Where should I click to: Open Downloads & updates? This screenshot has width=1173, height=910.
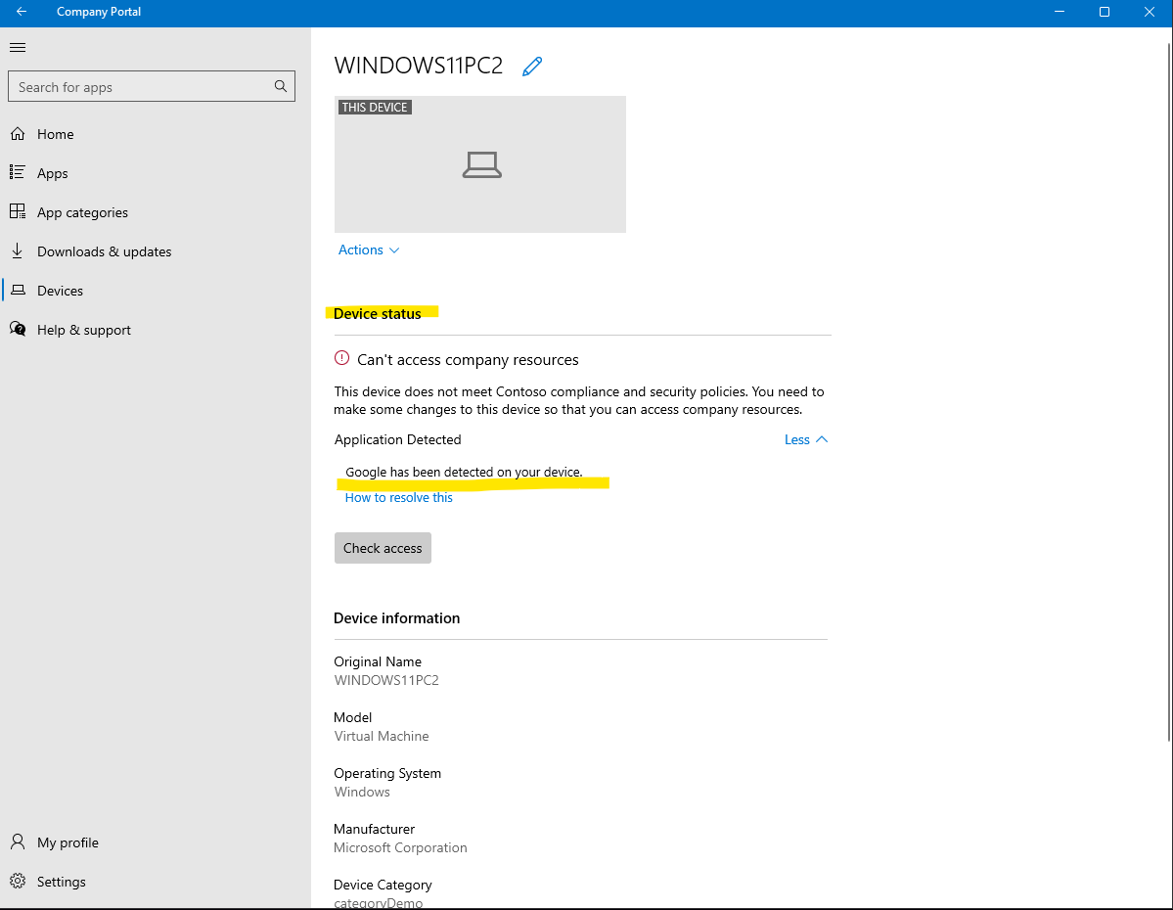click(x=104, y=251)
